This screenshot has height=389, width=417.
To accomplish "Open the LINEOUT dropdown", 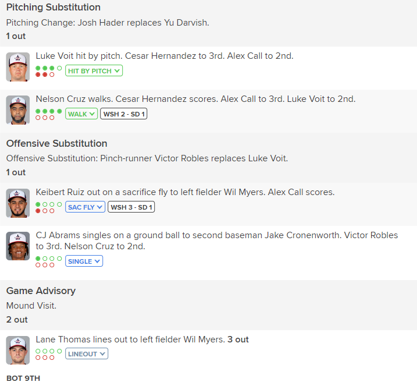I will click(86, 354).
